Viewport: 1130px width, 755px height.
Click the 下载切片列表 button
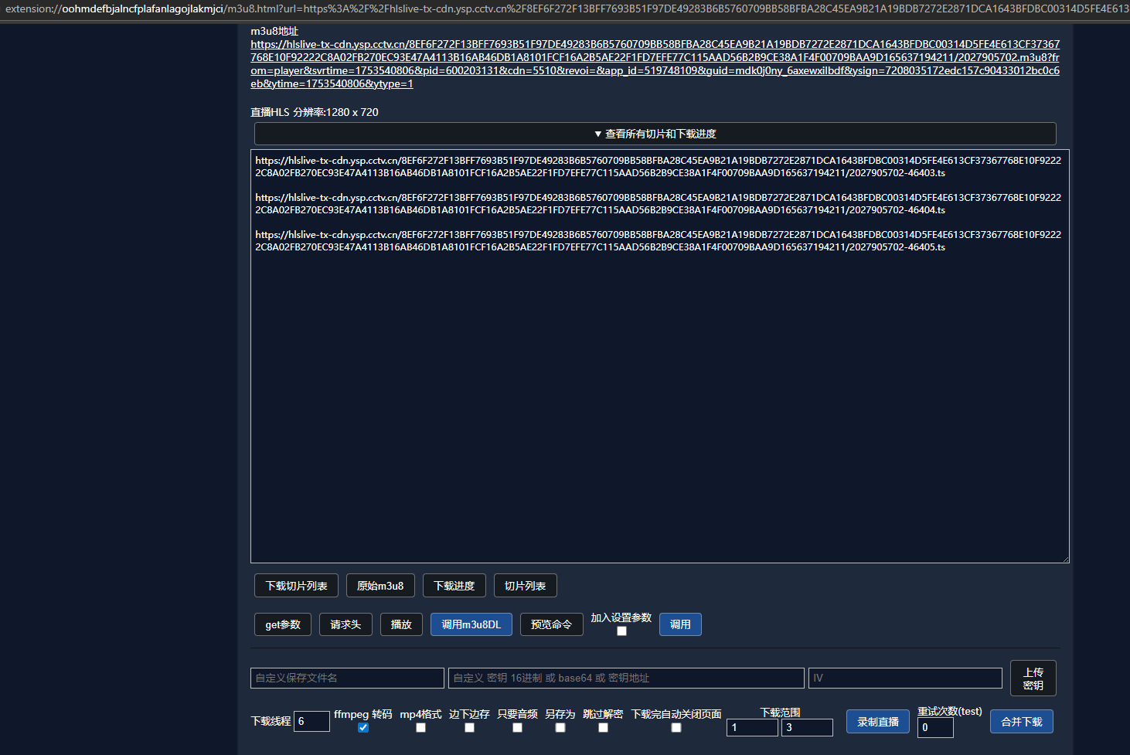click(296, 586)
